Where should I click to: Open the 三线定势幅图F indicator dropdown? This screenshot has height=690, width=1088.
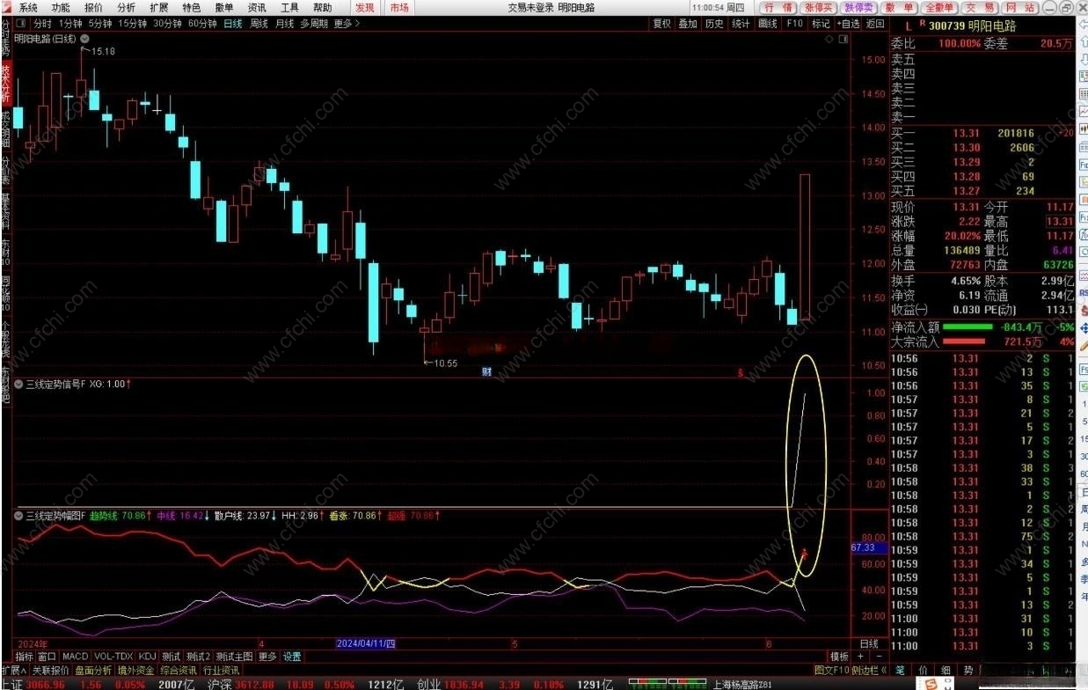click(18, 515)
